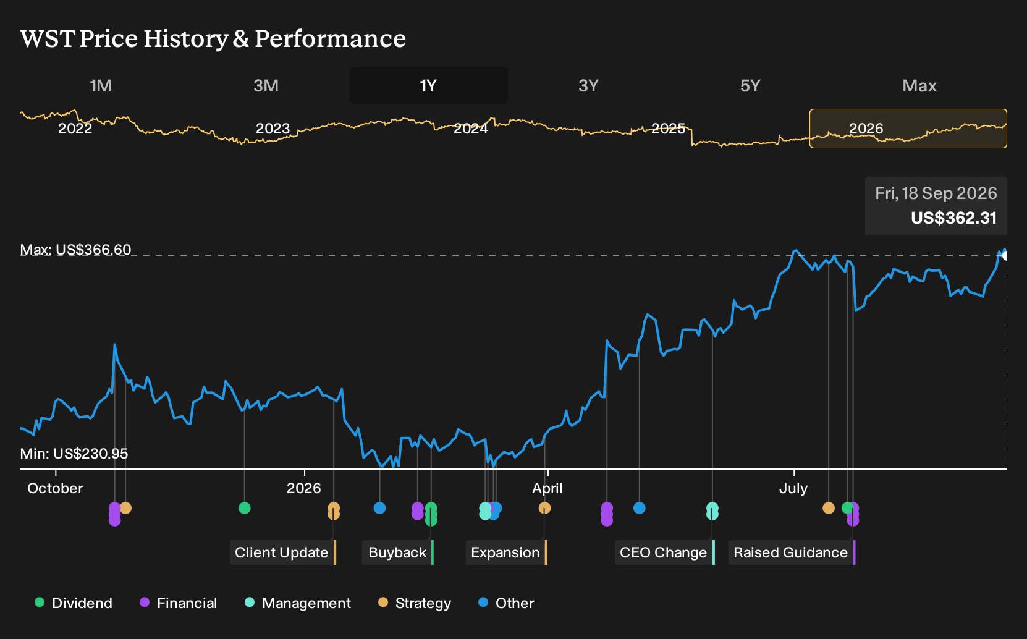Click the orange Strategy marker above Client Update
The height and width of the screenshot is (639, 1027).
click(334, 511)
